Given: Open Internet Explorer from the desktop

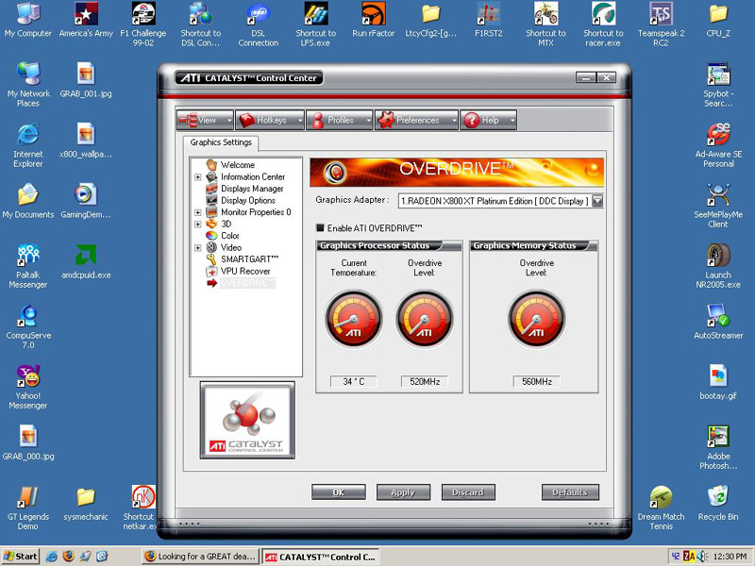Looking at the screenshot, I should click(x=28, y=145).
